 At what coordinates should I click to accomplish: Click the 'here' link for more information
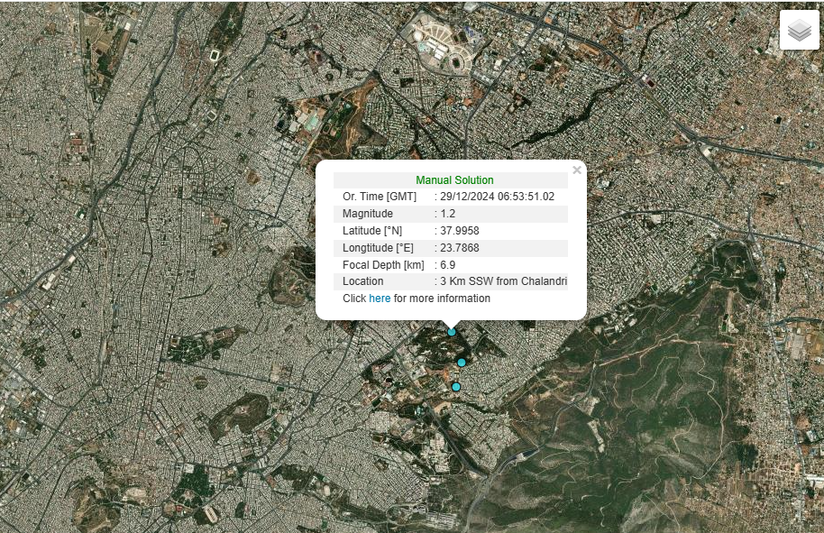click(380, 299)
